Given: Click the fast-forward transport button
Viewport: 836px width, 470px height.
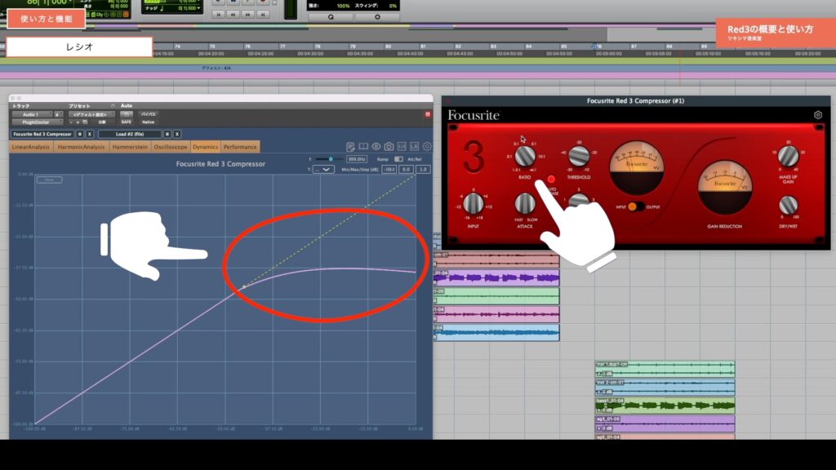Looking at the screenshot, I should click(x=248, y=15).
